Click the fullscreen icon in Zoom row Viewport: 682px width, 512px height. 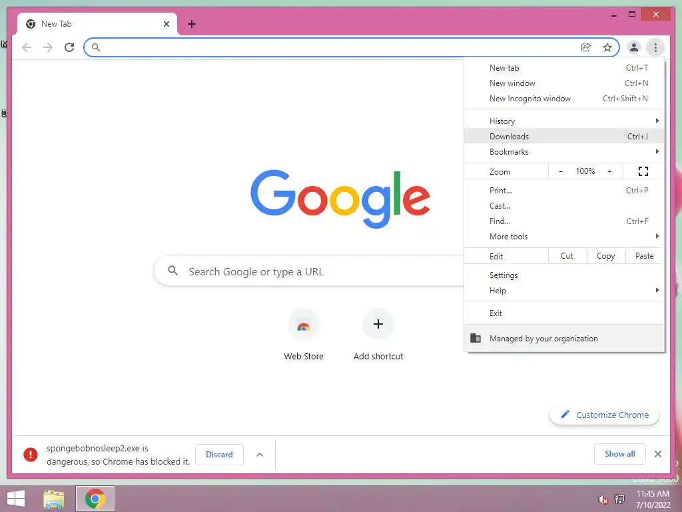[x=643, y=171]
